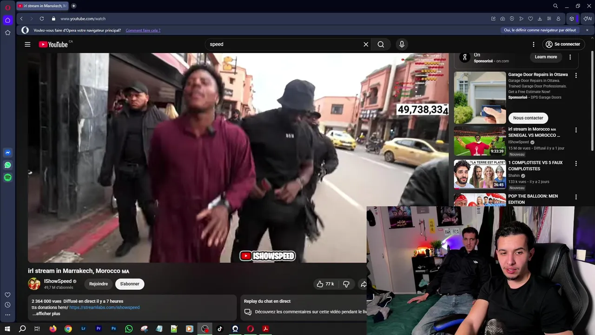595x335 pixels.
Task: Open sidebar history clock icon
Action: (x=7, y=305)
